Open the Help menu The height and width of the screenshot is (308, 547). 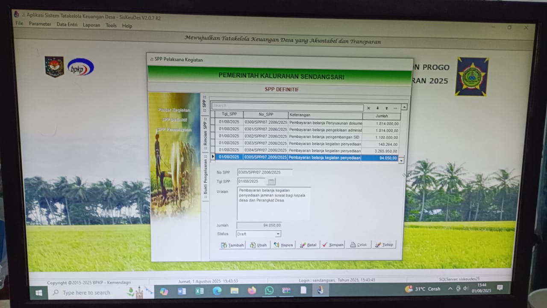127,26
